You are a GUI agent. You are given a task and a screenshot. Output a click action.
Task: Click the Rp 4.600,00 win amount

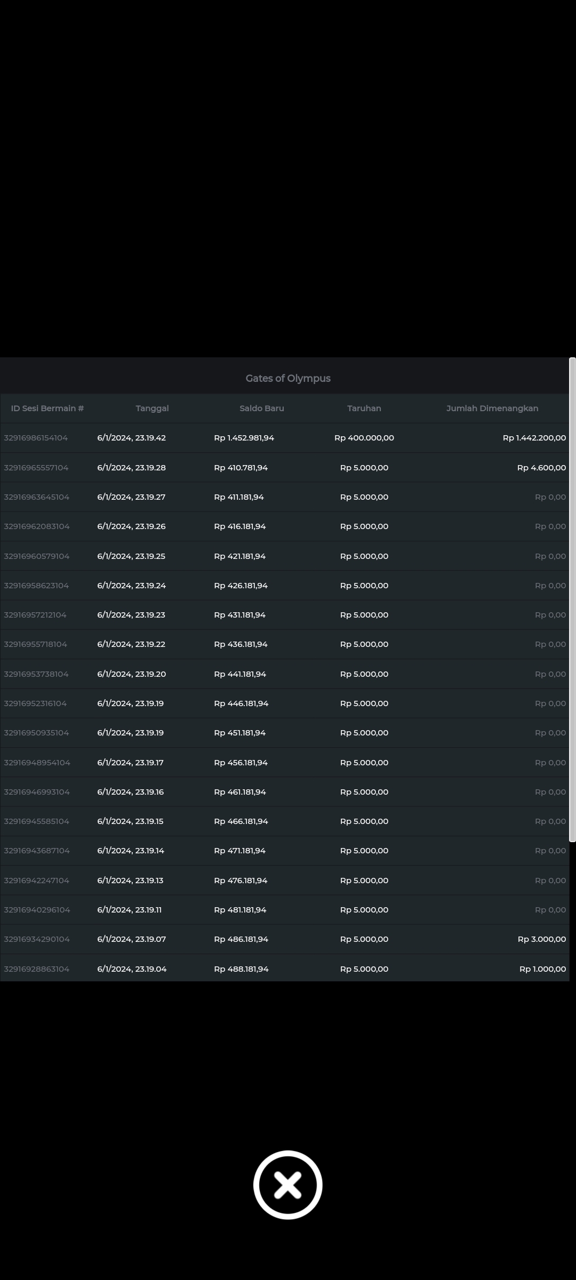(x=541, y=468)
